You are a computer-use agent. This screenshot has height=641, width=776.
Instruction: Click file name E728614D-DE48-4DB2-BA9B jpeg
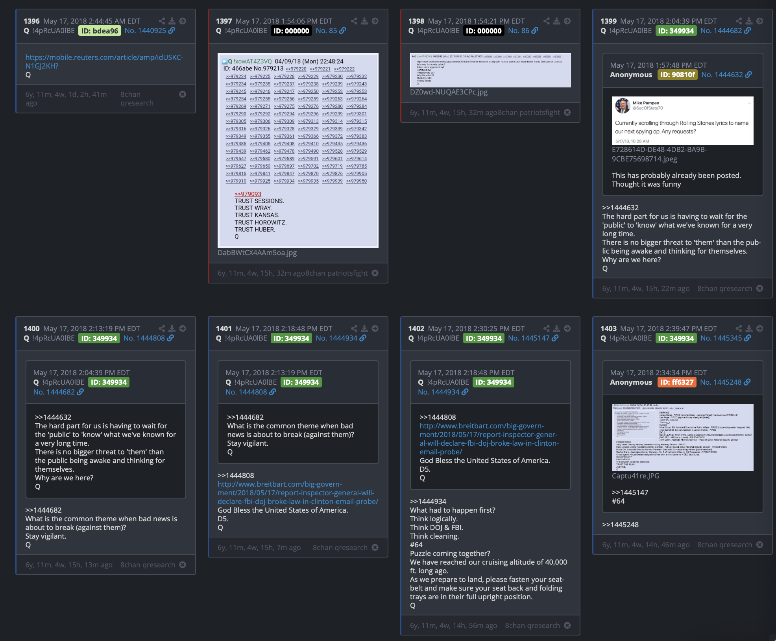click(x=660, y=154)
